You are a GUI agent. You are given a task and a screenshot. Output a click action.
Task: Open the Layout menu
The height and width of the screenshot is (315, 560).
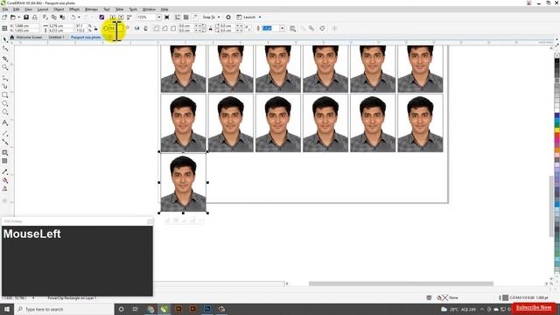point(43,10)
